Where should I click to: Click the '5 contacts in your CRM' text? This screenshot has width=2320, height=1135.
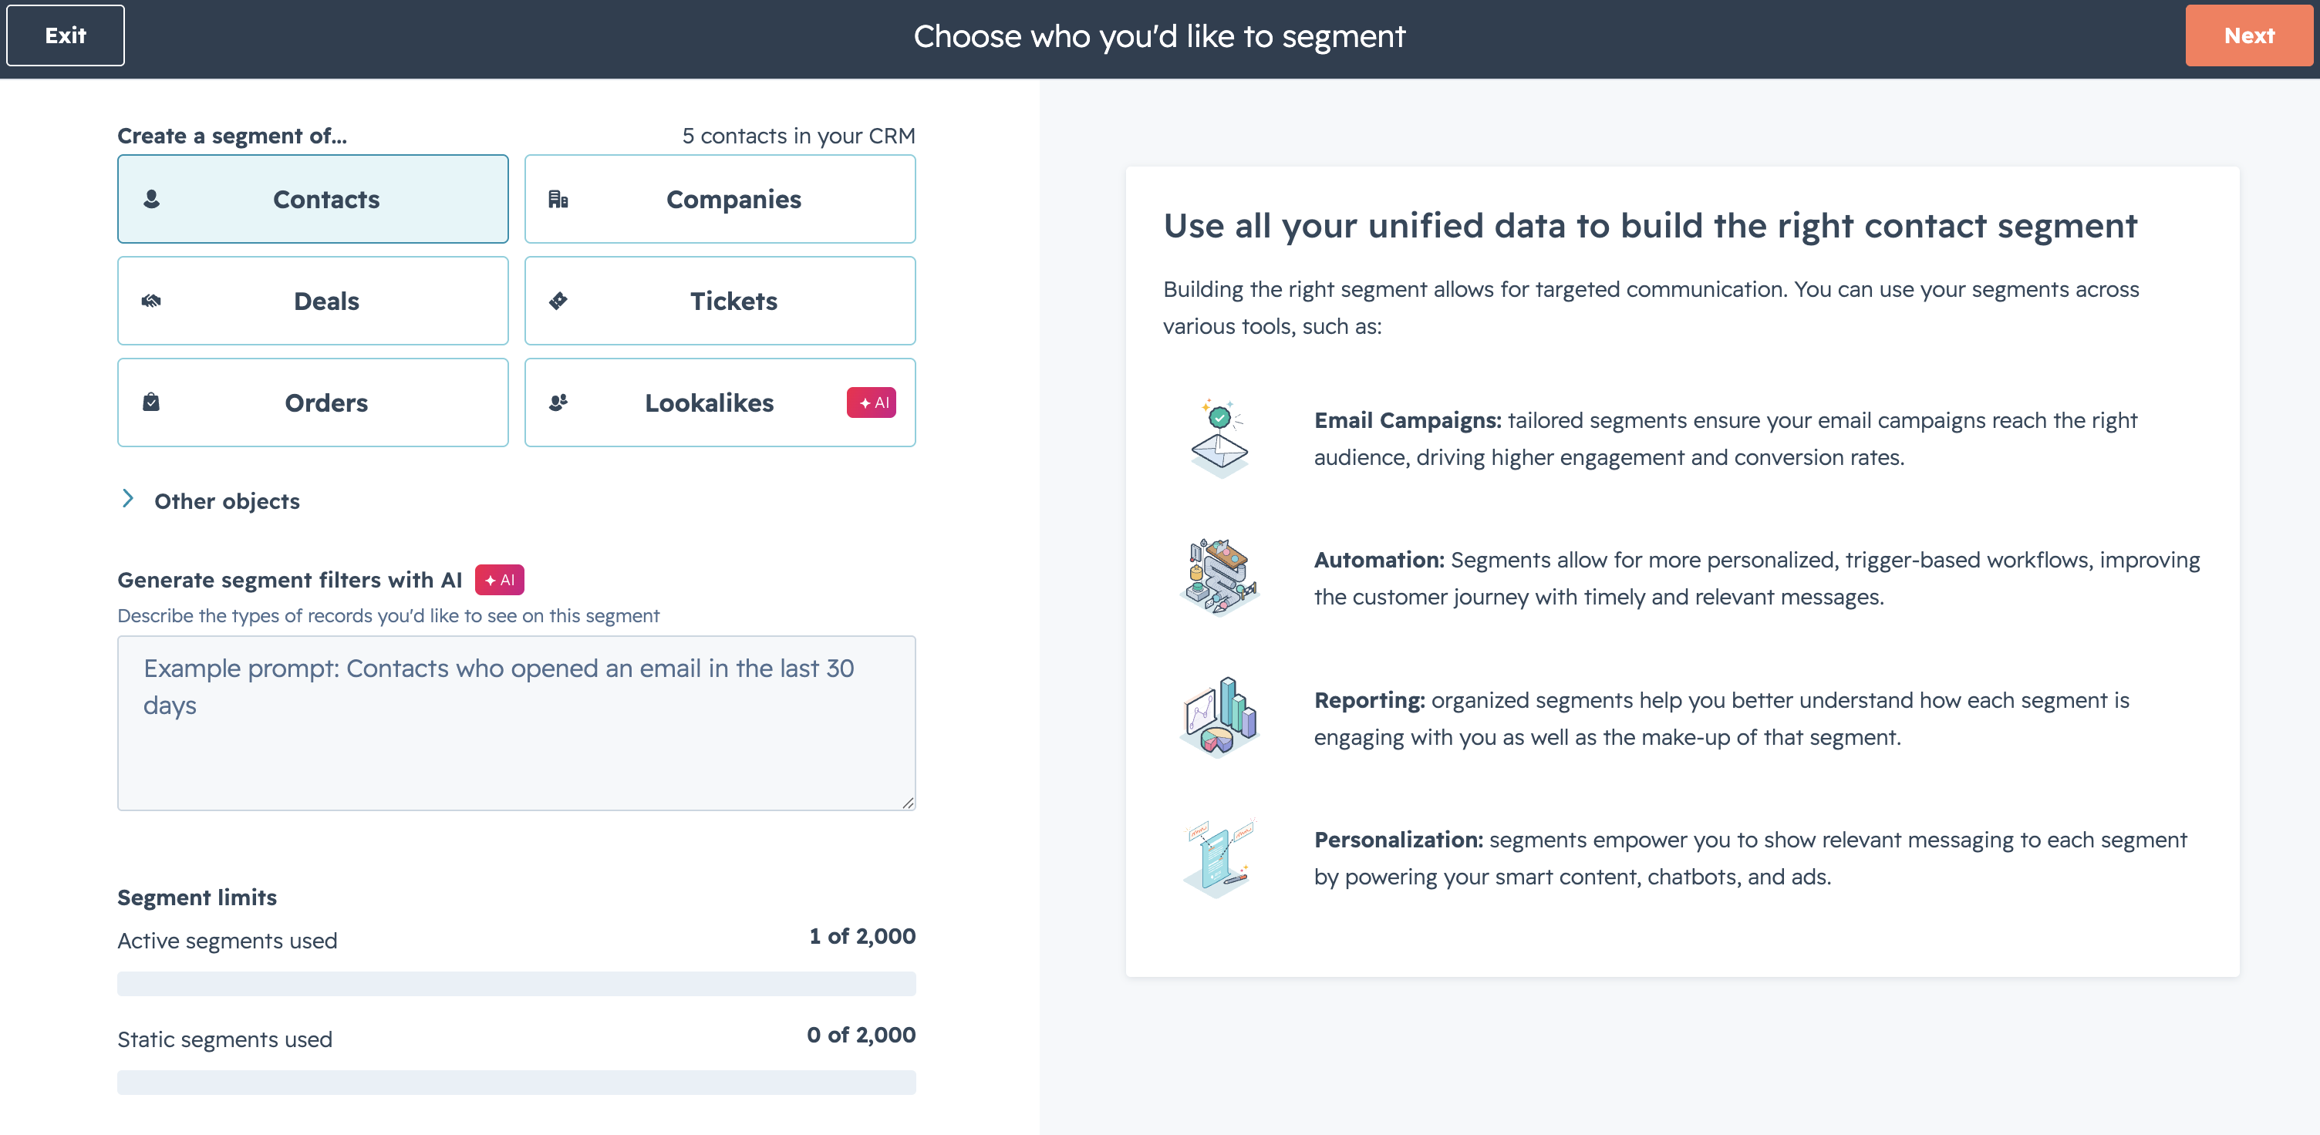(x=798, y=136)
